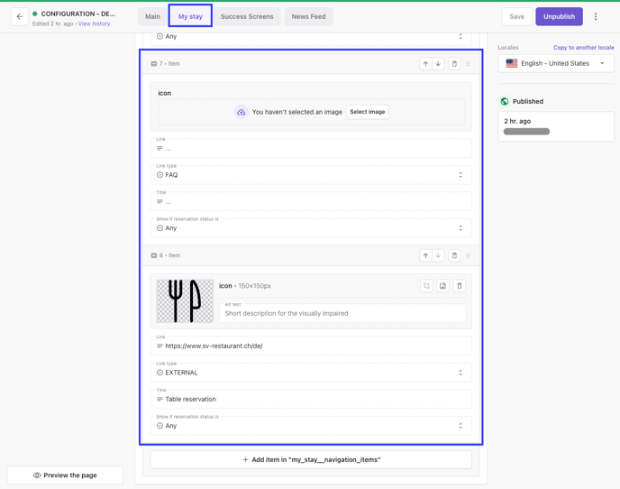Remove the item 8 icon image
This screenshot has height=489, width=620.
tap(460, 286)
